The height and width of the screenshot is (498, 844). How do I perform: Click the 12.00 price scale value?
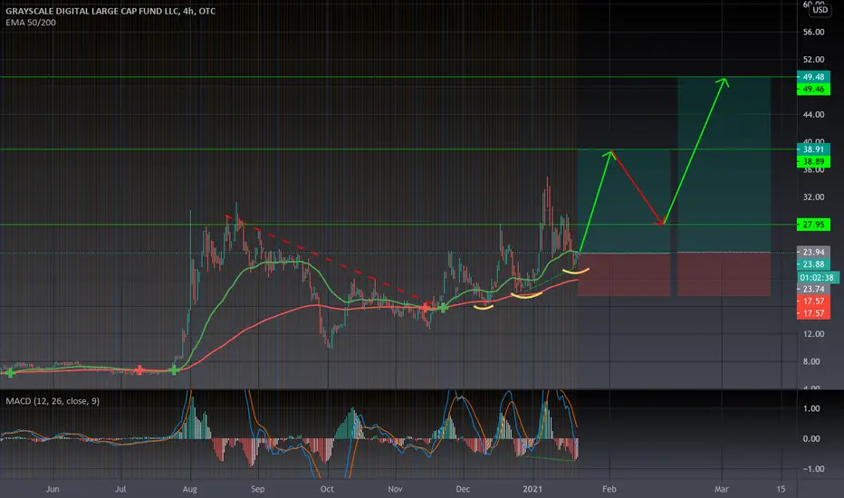pyautogui.click(x=813, y=334)
